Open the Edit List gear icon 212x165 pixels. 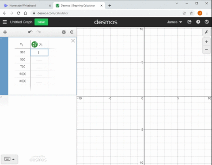pyautogui.click(x=64, y=32)
